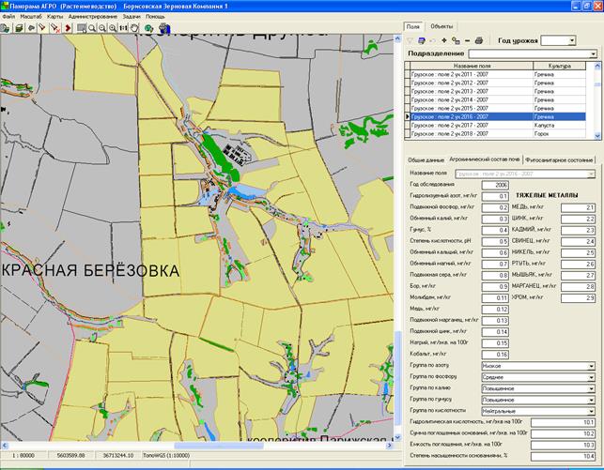Click the key properties icon in fields panel
604x470 pixels.
pyautogui.click(x=456, y=40)
